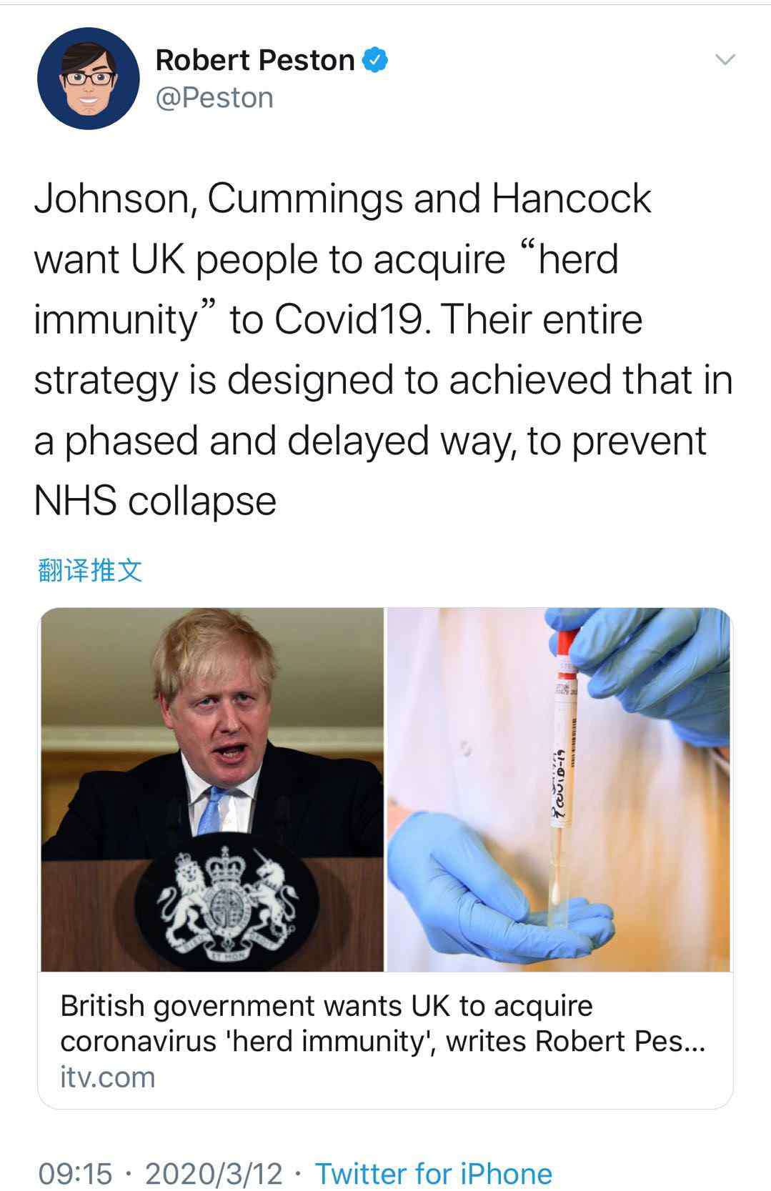Viewport: 771px width, 1191px height.
Task: Open Robert Peston's profile avatar
Action: tap(89, 79)
